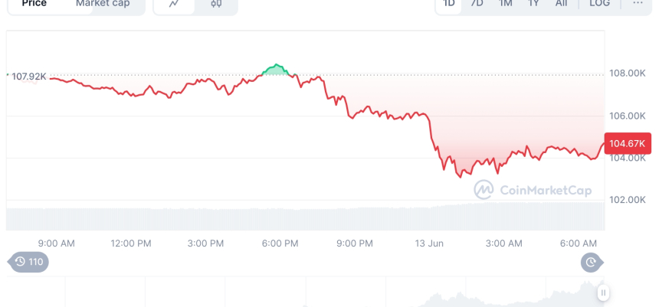This screenshot has height=307, width=659.
Task: Toggle LOG scale on the chart
Action: [x=600, y=4]
